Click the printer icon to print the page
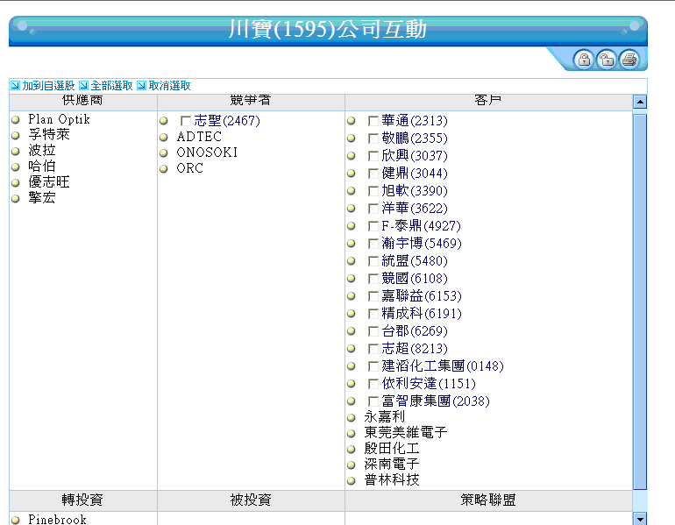Image resolution: width=675 pixels, height=525 pixels. (x=629, y=60)
